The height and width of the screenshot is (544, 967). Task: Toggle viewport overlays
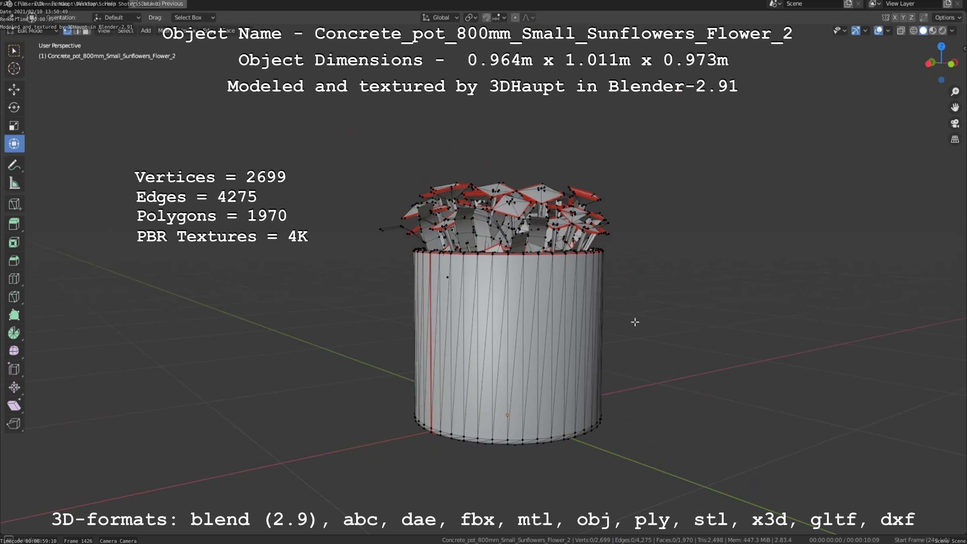pos(878,31)
